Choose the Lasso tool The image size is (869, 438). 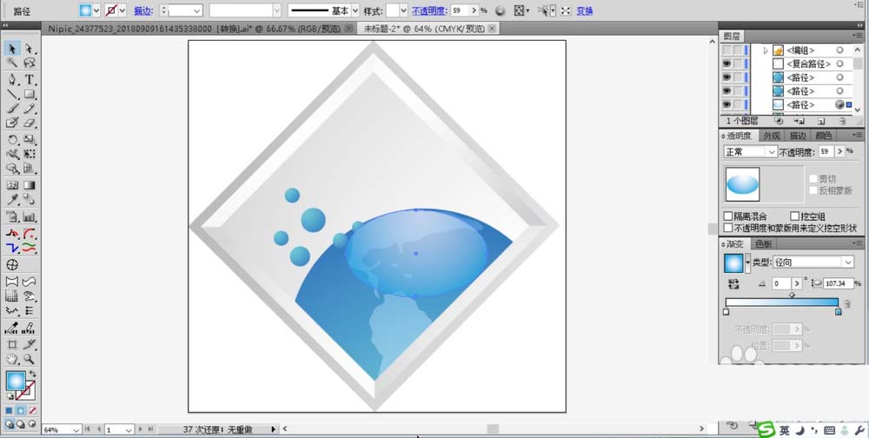pos(29,63)
